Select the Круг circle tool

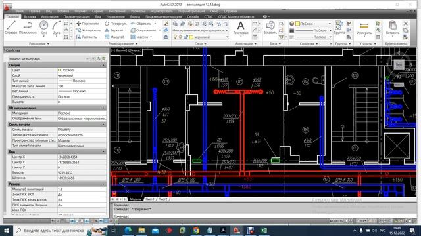44,28
